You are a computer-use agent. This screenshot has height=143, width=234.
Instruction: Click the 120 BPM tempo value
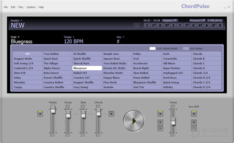pos(74,41)
